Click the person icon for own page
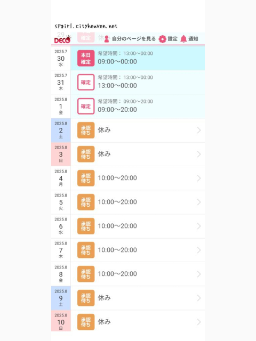The image size is (256, 341). 107,39
